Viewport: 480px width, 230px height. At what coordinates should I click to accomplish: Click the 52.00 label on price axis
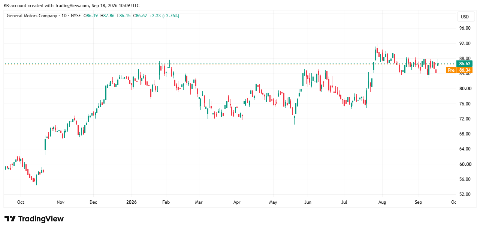click(465, 194)
